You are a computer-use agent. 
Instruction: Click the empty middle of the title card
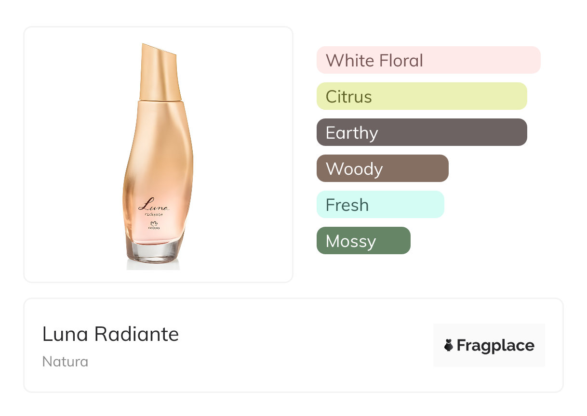coord(304,346)
